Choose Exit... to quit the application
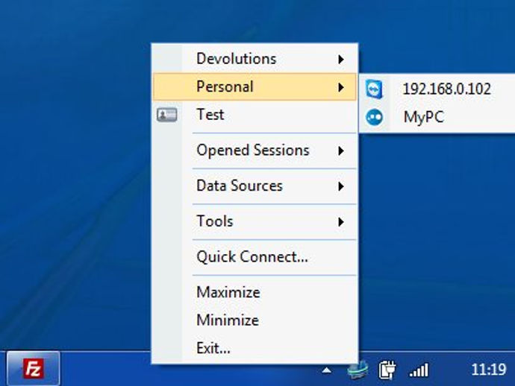515x386 pixels. click(255, 348)
